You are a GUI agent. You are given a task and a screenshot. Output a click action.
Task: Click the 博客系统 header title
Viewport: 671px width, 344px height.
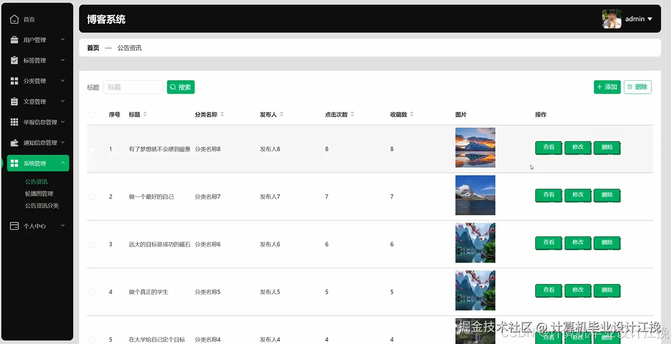pyautogui.click(x=106, y=19)
